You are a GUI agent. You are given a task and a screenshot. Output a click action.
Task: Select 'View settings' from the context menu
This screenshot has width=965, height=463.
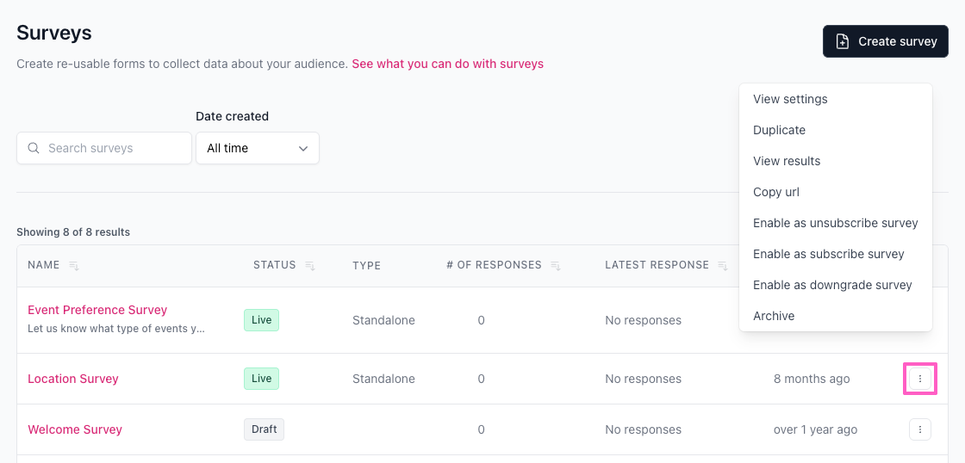tap(790, 99)
